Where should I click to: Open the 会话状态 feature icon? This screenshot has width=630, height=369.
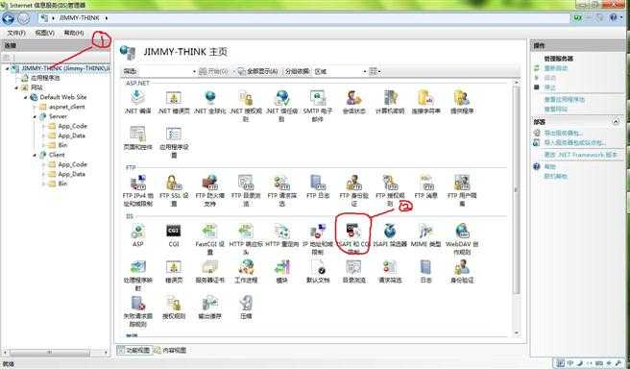tap(353, 101)
